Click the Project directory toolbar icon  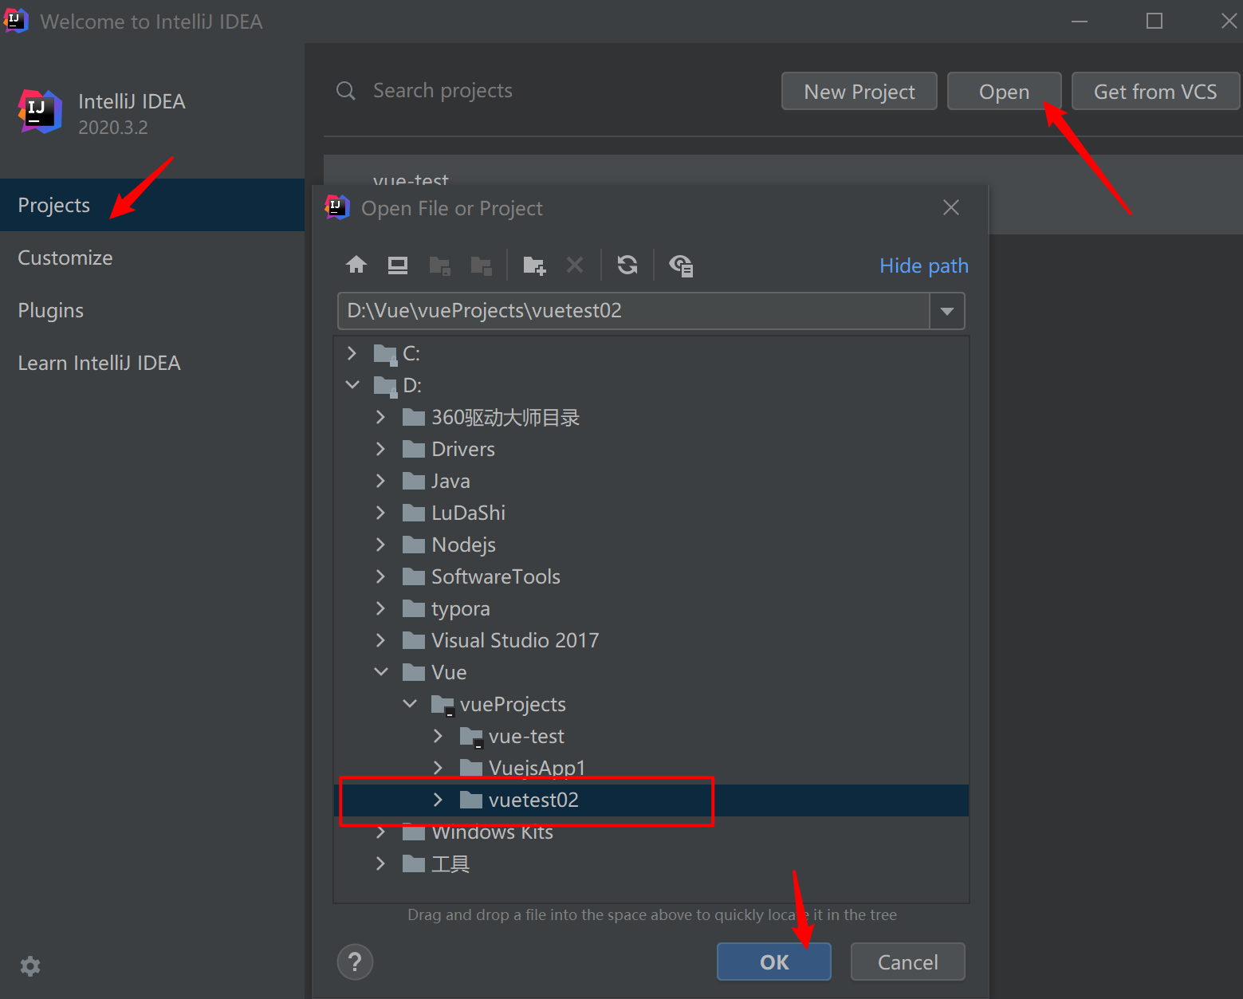point(439,265)
